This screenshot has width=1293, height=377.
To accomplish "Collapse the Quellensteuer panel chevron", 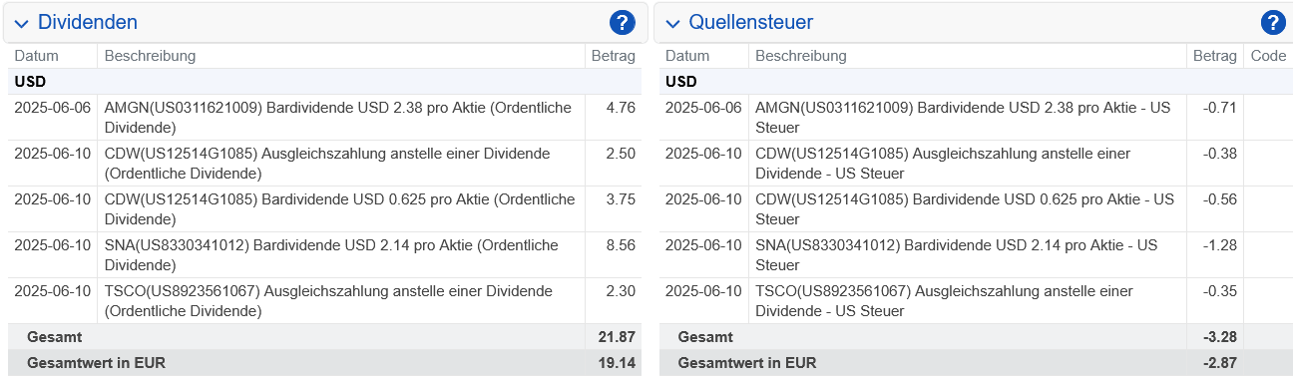I will [x=672, y=23].
